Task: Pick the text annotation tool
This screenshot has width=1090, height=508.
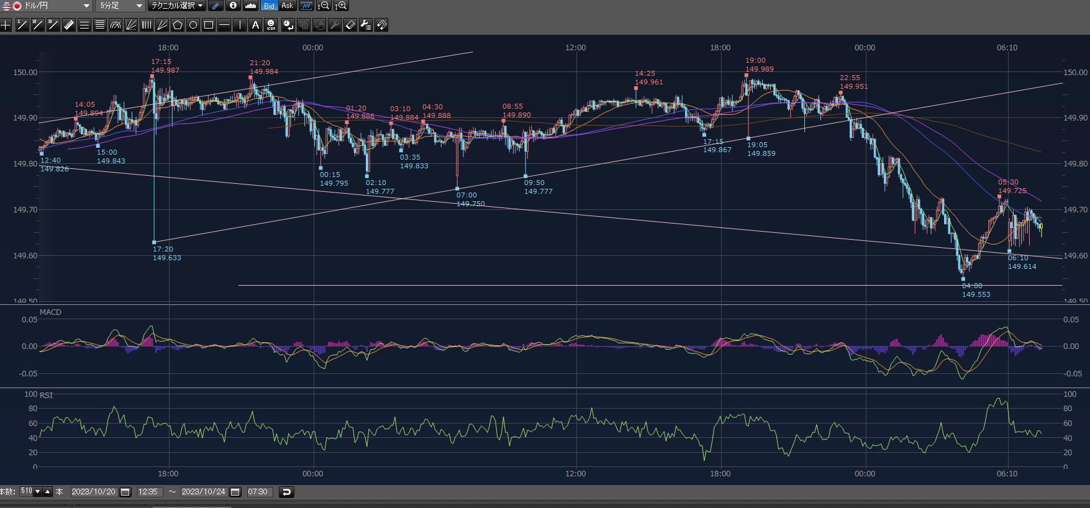Action: click(255, 25)
